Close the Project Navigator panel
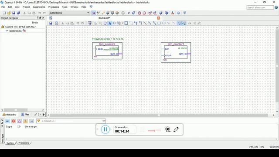 43,18
